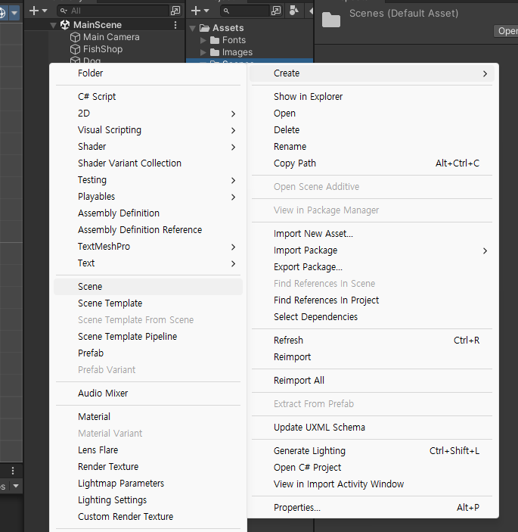Click Delete in the context menu
The width and height of the screenshot is (518, 532).
[x=372, y=130]
